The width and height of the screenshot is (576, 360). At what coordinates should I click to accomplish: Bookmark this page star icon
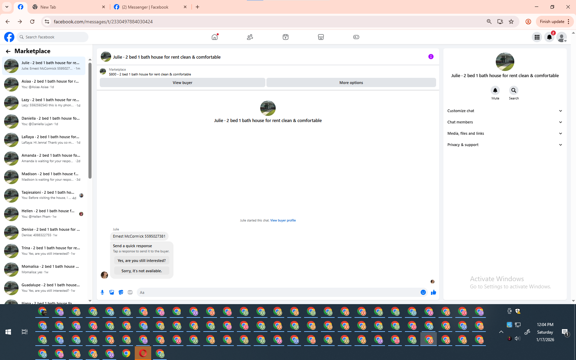[511, 22]
